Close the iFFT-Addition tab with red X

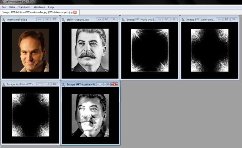pos(75,12)
